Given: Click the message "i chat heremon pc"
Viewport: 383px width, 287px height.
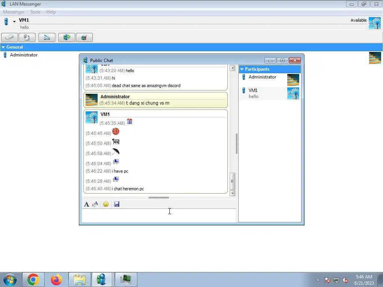Looking at the screenshot, I should point(128,189).
